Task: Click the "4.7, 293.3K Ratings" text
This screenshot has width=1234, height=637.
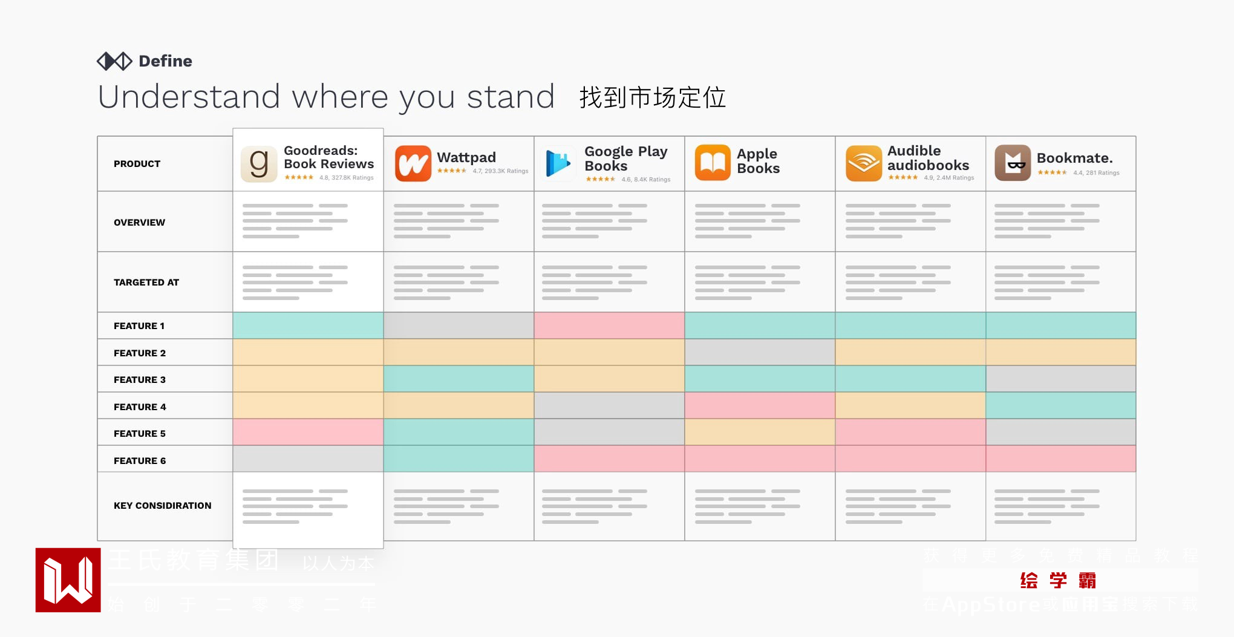Action: click(501, 171)
